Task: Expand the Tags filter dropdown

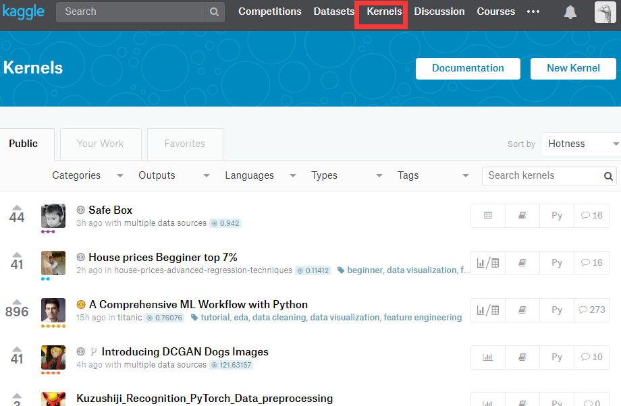Action: tap(433, 175)
